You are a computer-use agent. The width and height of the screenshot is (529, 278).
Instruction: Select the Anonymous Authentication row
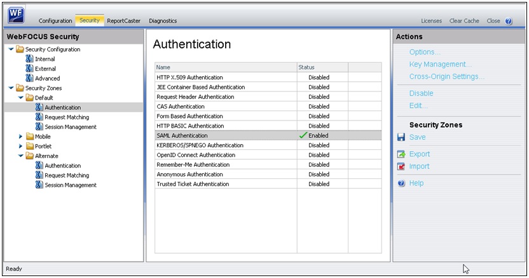[x=268, y=175]
